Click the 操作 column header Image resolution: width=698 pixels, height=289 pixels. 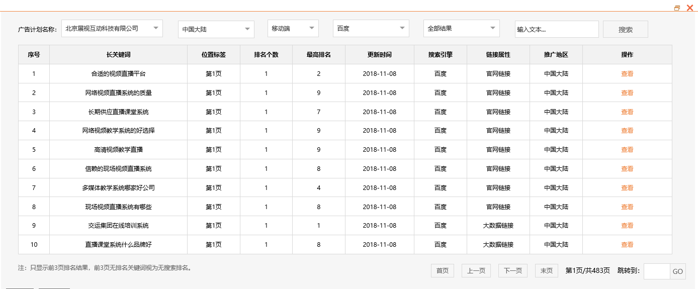[x=627, y=55]
